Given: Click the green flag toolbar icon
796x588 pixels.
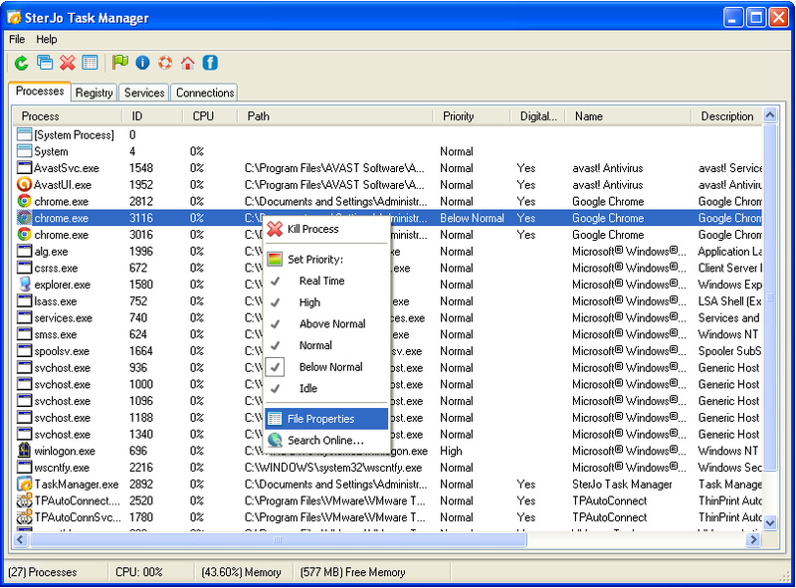Looking at the screenshot, I should tap(119, 63).
